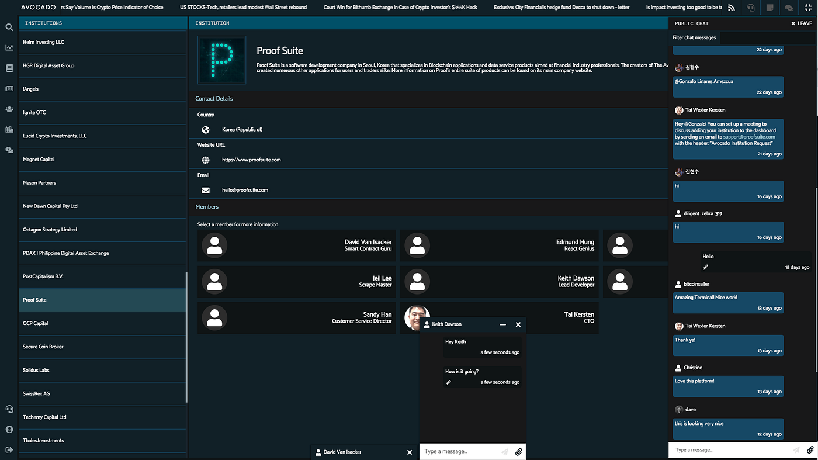Click the pencil icon on the Hello message
818x460 pixels.
[706, 267]
